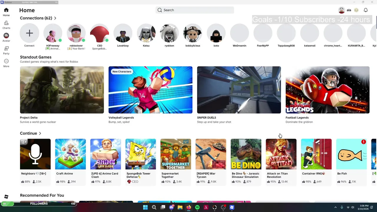Open Discord from the taskbar

[171, 207]
